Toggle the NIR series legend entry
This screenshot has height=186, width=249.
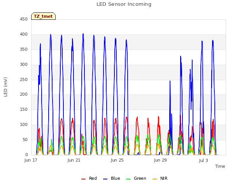(x=160, y=178)
